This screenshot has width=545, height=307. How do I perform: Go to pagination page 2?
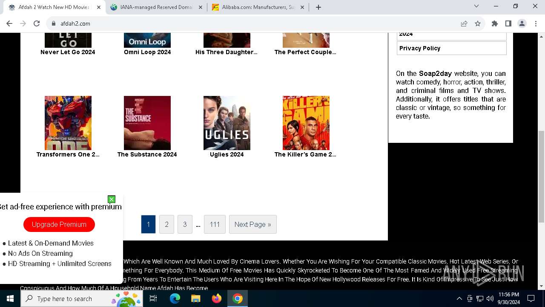pyautogui.click(x=166, y=224)
